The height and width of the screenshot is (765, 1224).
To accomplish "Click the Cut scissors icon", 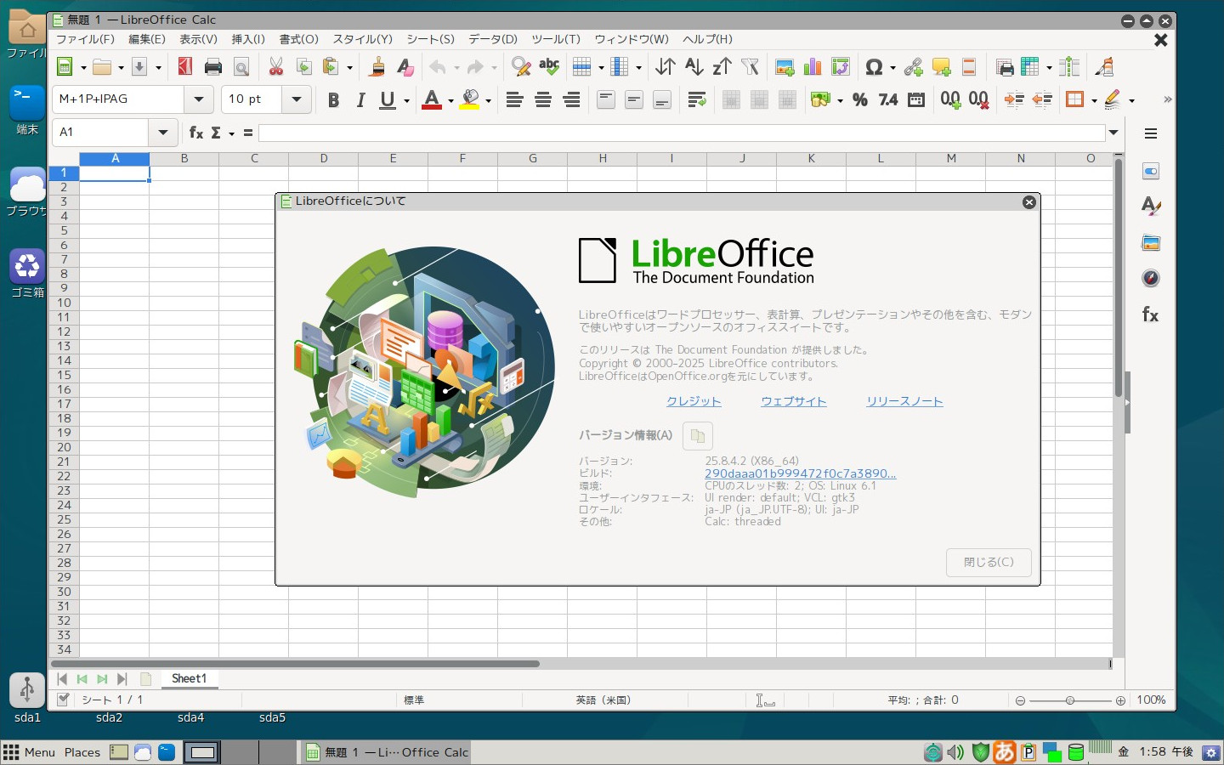I will pos(275,67).
